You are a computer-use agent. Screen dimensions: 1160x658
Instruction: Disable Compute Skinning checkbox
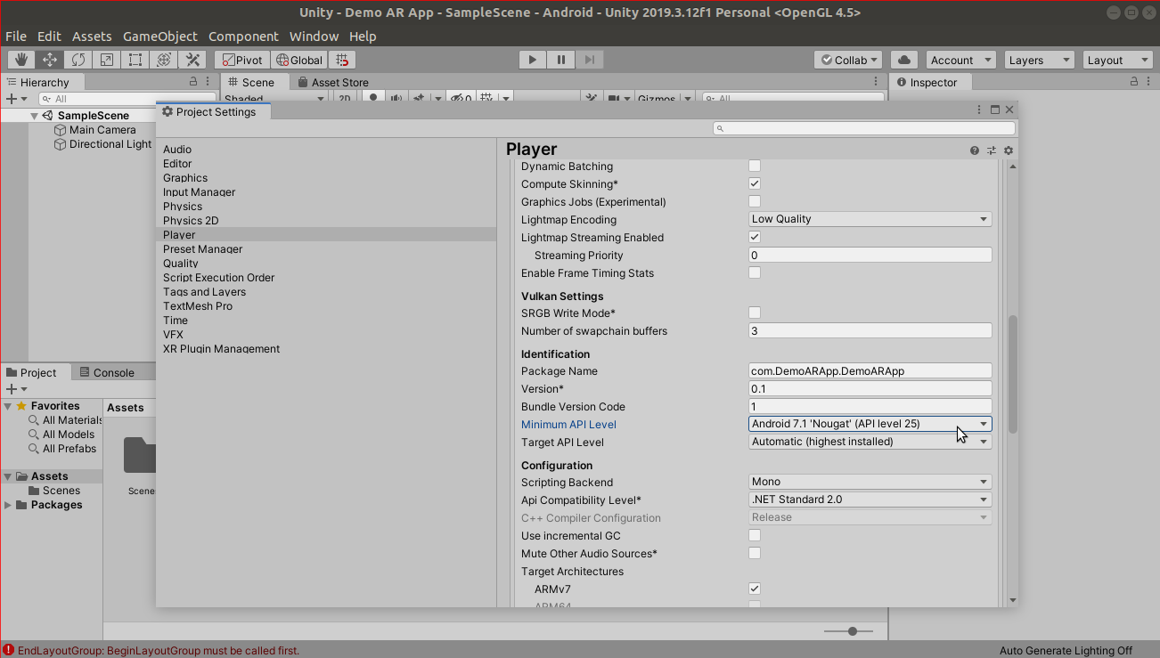point(755,183)
